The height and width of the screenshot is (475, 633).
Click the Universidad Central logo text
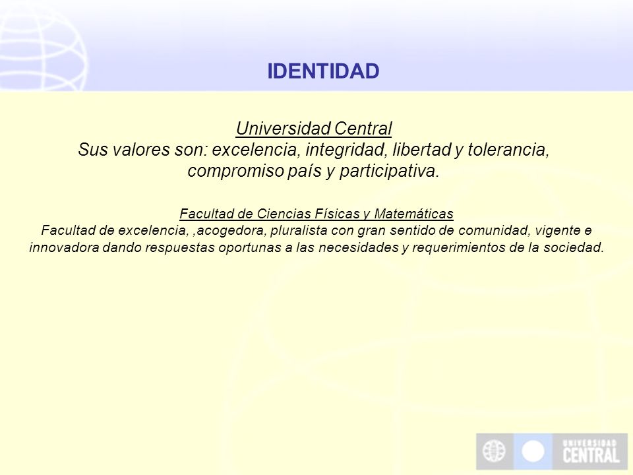[591, 451]
